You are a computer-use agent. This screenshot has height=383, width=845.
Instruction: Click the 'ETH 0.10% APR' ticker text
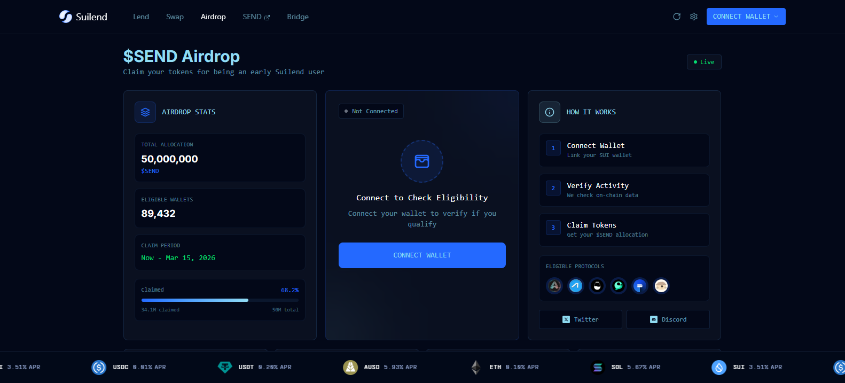pos(514,368)
